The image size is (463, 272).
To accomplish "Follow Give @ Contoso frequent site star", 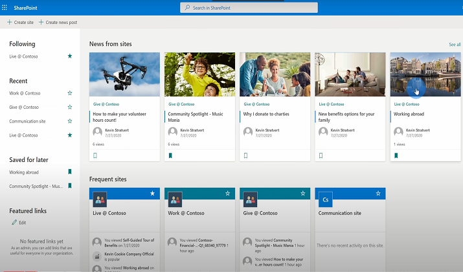I will 303,194.
